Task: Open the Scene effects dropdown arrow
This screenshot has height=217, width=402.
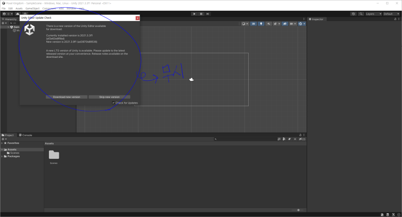Action: (279, 24)
